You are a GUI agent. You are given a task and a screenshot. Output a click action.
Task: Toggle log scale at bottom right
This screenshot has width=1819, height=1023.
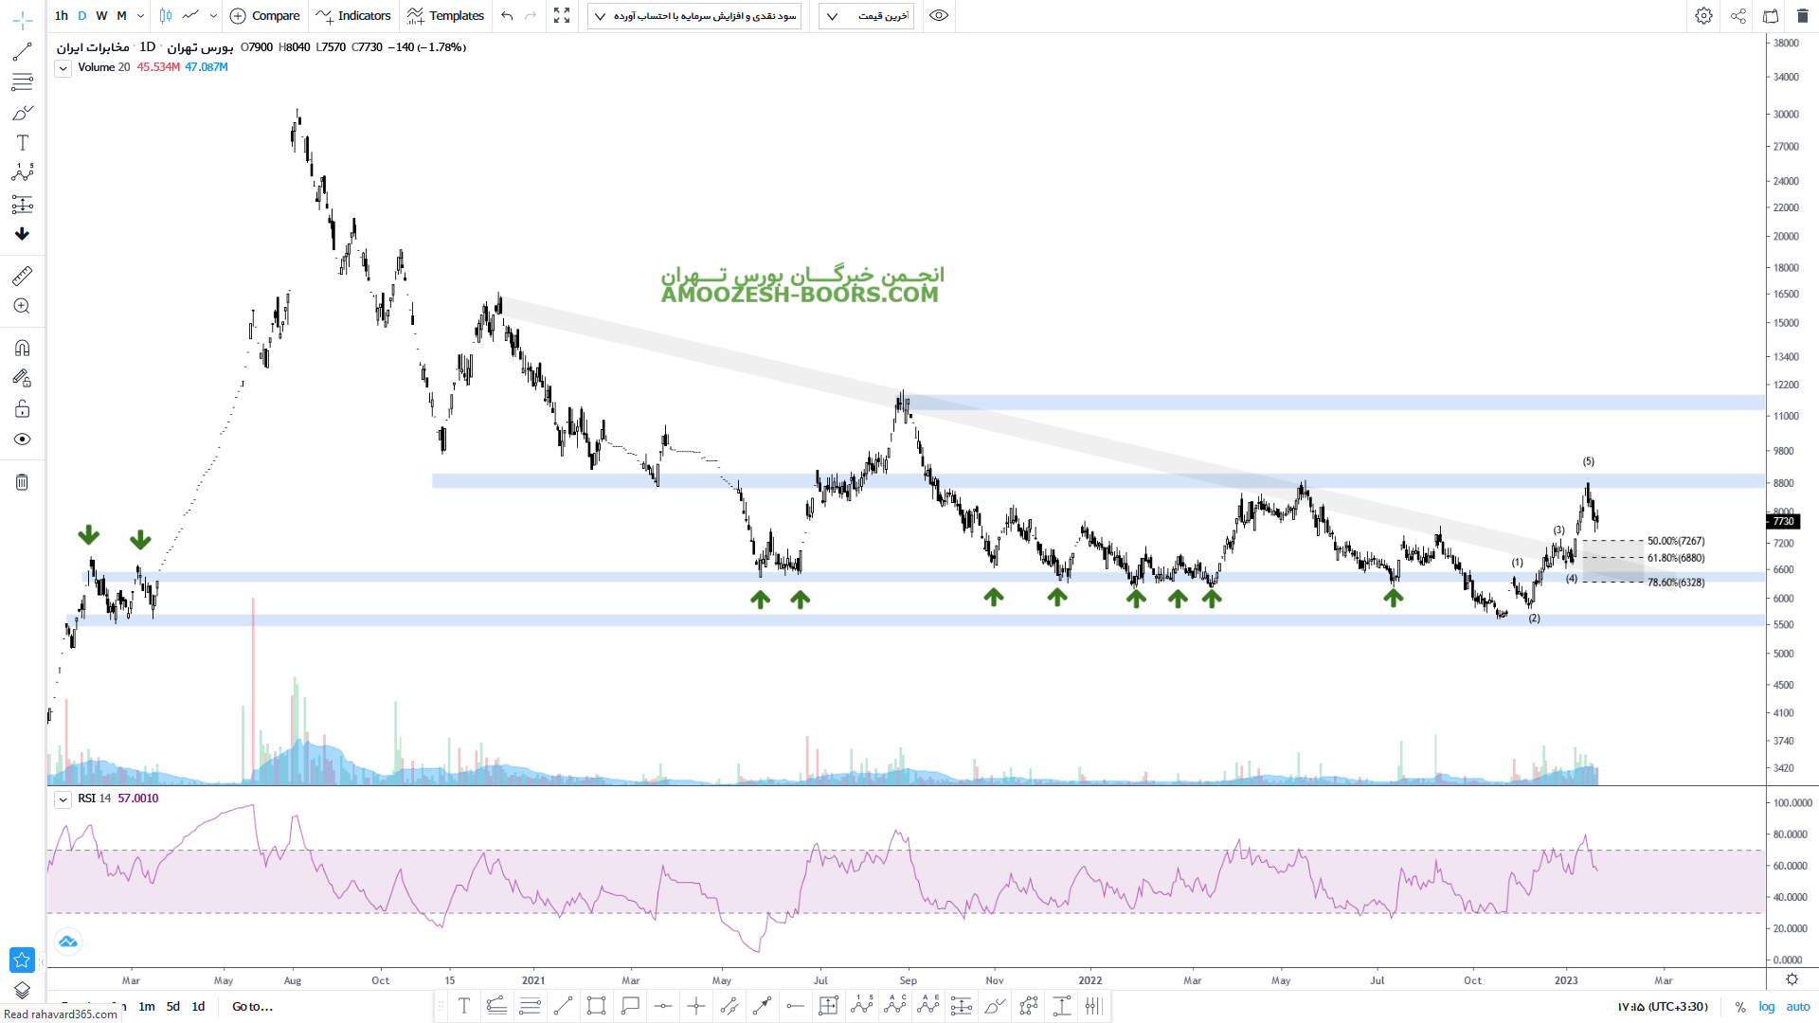click(1766, 1007)
